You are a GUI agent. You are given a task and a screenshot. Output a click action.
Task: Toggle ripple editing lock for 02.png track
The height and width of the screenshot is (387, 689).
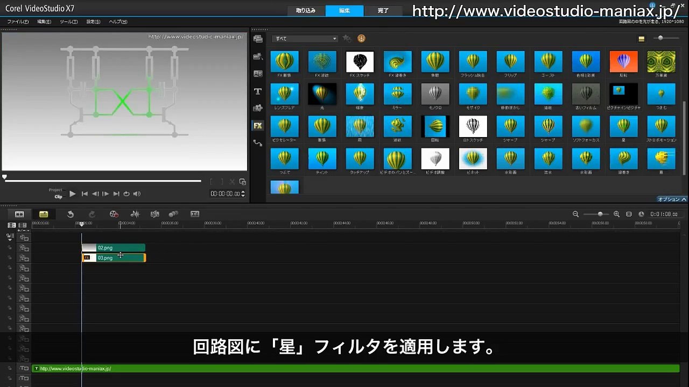coord(10,248)
